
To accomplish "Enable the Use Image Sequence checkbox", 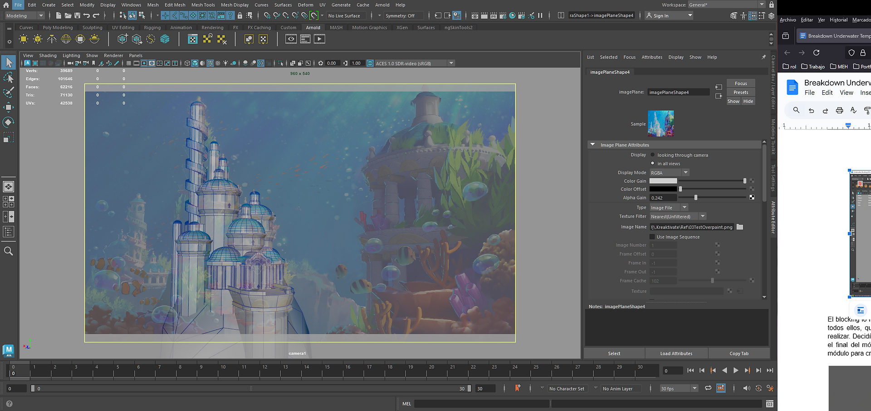I will 652,237.
